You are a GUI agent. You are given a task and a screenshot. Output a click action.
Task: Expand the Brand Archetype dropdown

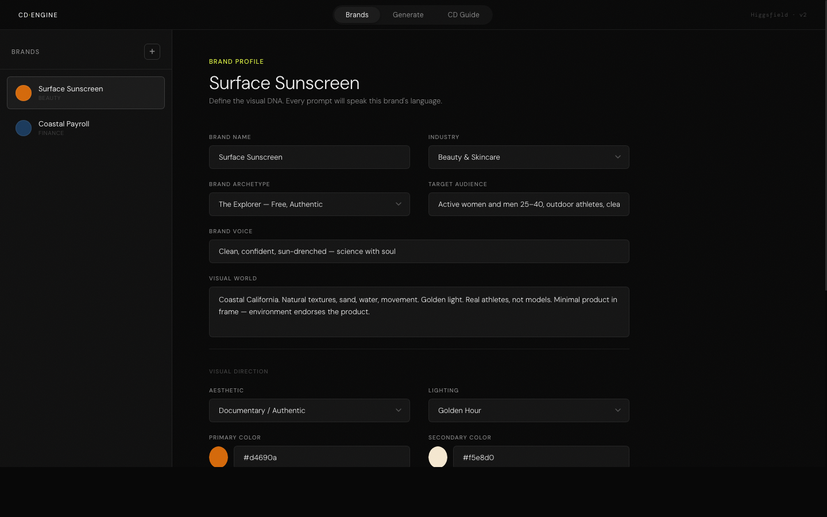(x=309, y=205)
